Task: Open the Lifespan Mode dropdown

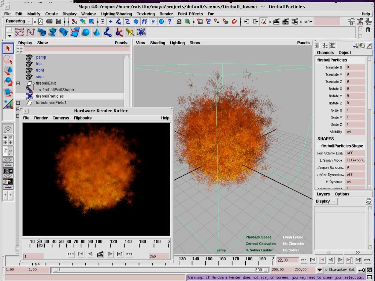Action: [x=355, y=160]
